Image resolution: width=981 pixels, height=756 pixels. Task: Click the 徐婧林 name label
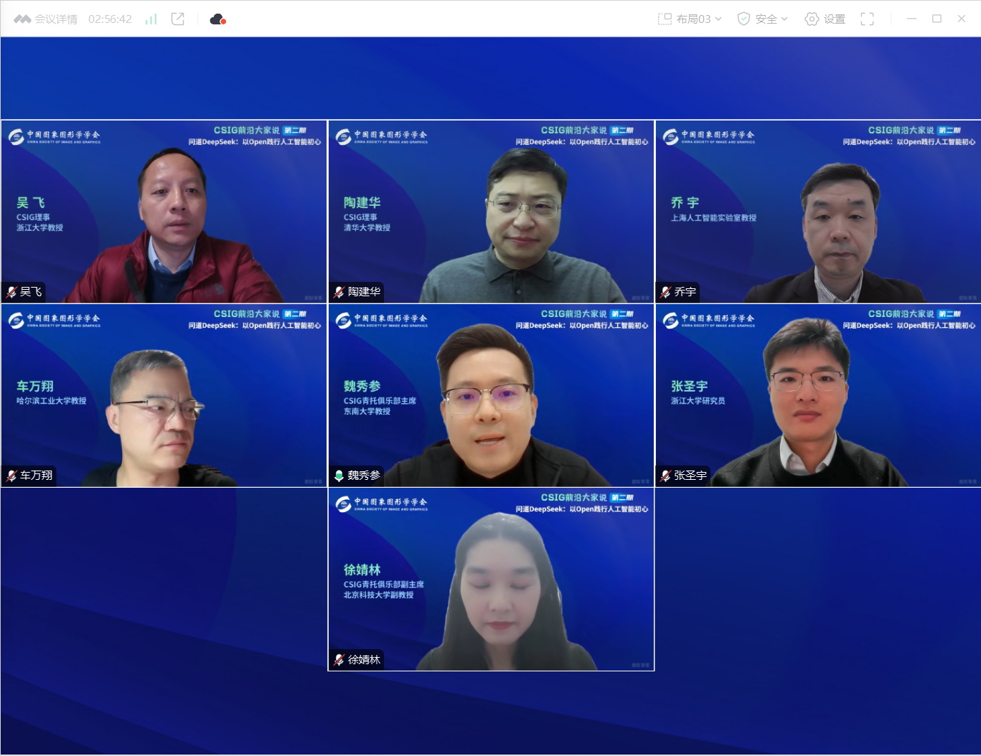pos(364,660)
